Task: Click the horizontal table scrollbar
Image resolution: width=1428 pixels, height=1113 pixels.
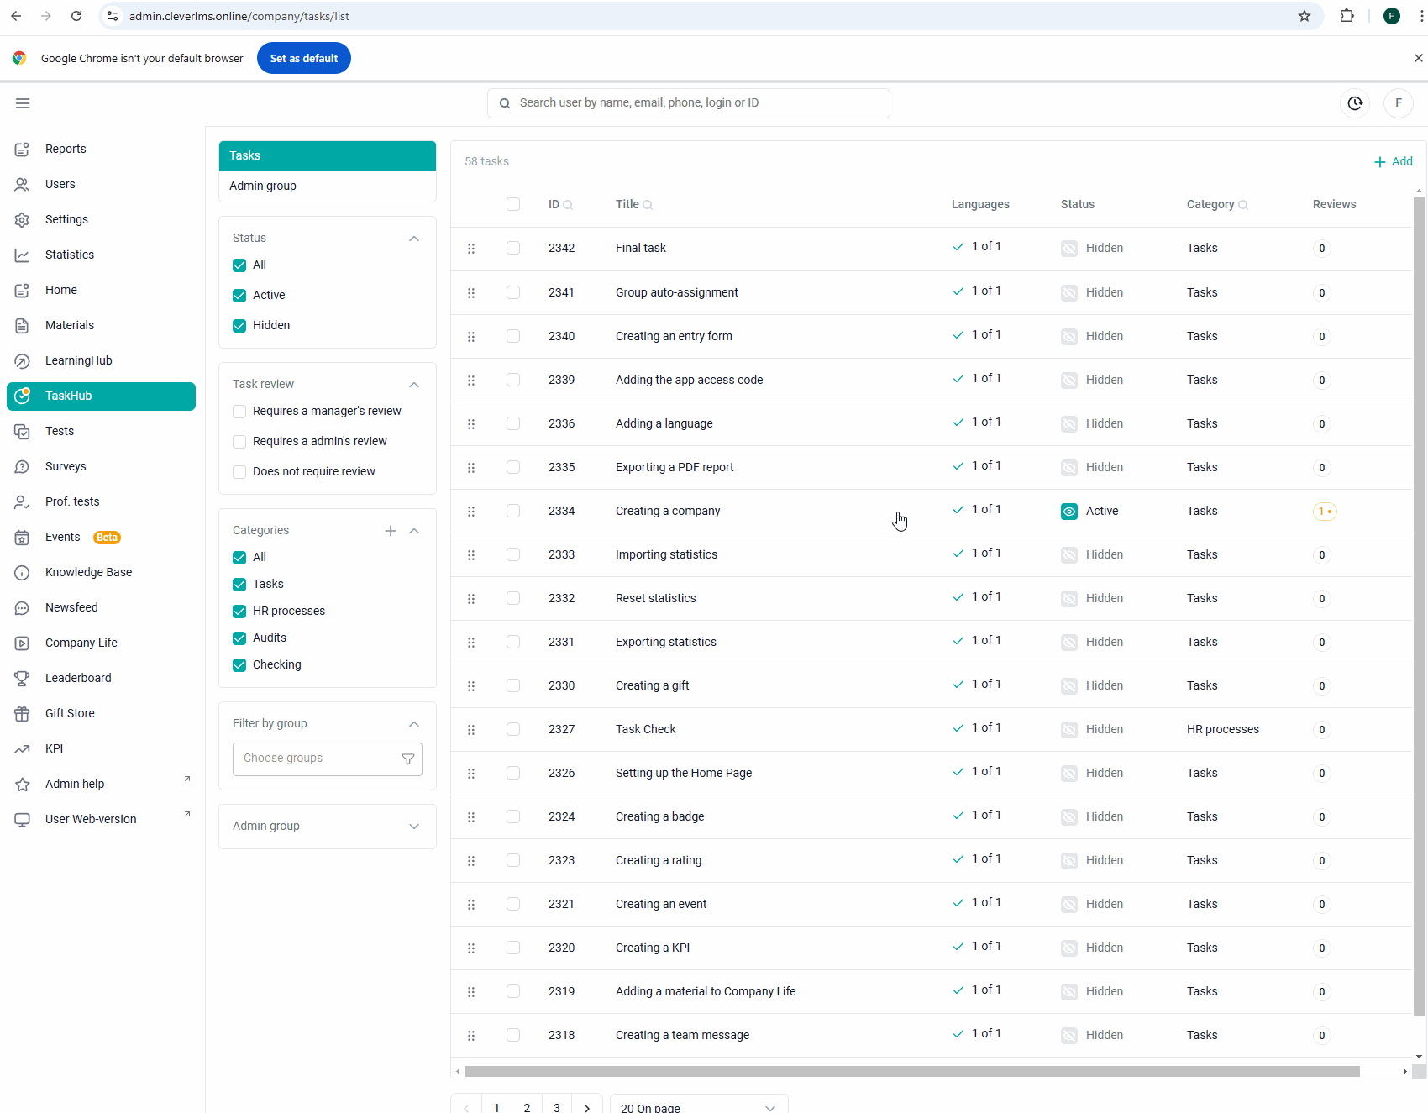Action: [912, 1071]
